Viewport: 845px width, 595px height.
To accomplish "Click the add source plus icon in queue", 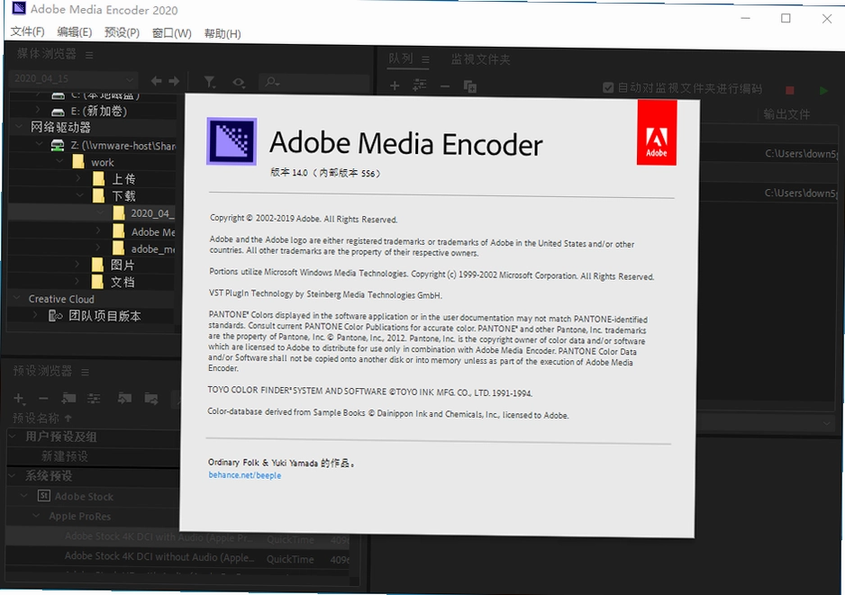I will 395,86.
